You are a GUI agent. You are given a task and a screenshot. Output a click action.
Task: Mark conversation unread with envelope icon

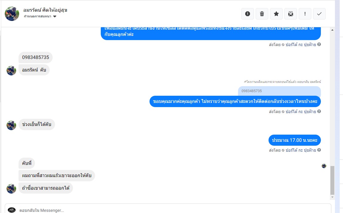tap(290, 14)
